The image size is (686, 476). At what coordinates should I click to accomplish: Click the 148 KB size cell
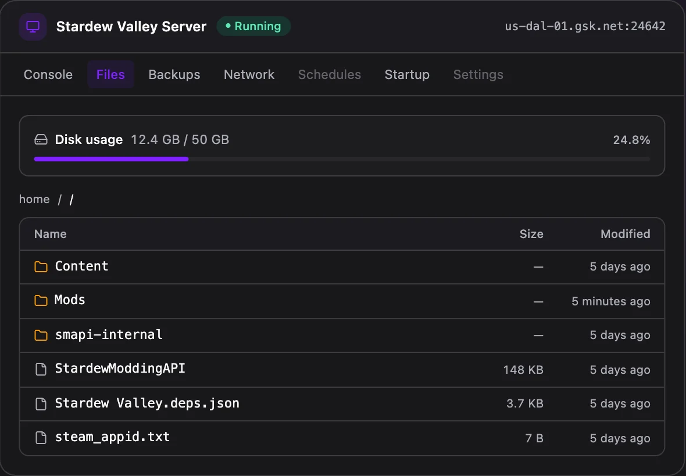click(523, 370)
